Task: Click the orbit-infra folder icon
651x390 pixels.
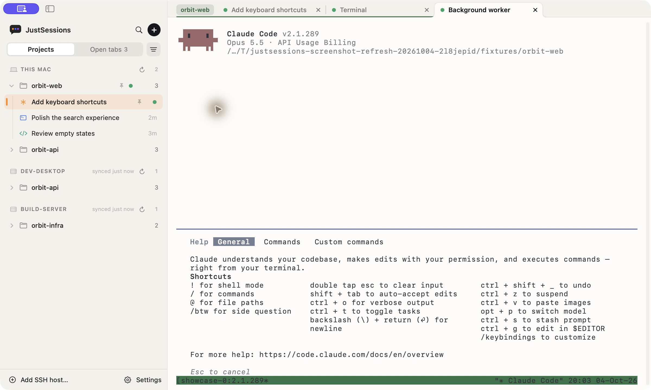Action: pyautogui.click(x=23, y=225)
